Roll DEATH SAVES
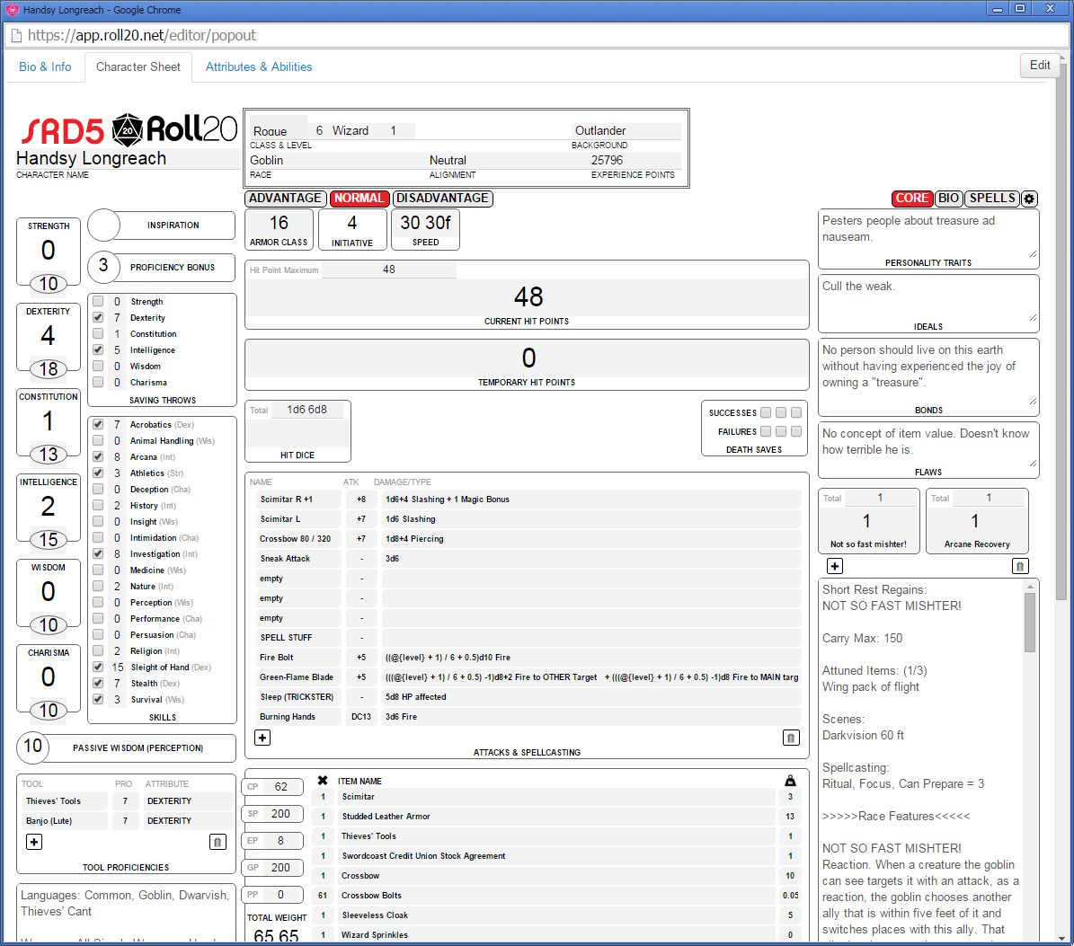This screenshot has width=1074, height=946. coord(753,450)
